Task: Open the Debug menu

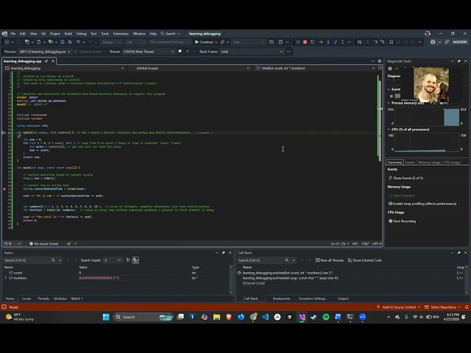Action: [81, 34]
